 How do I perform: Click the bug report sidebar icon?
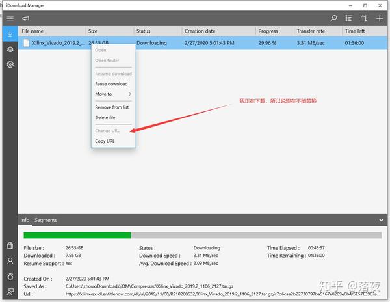coord(10,277)
